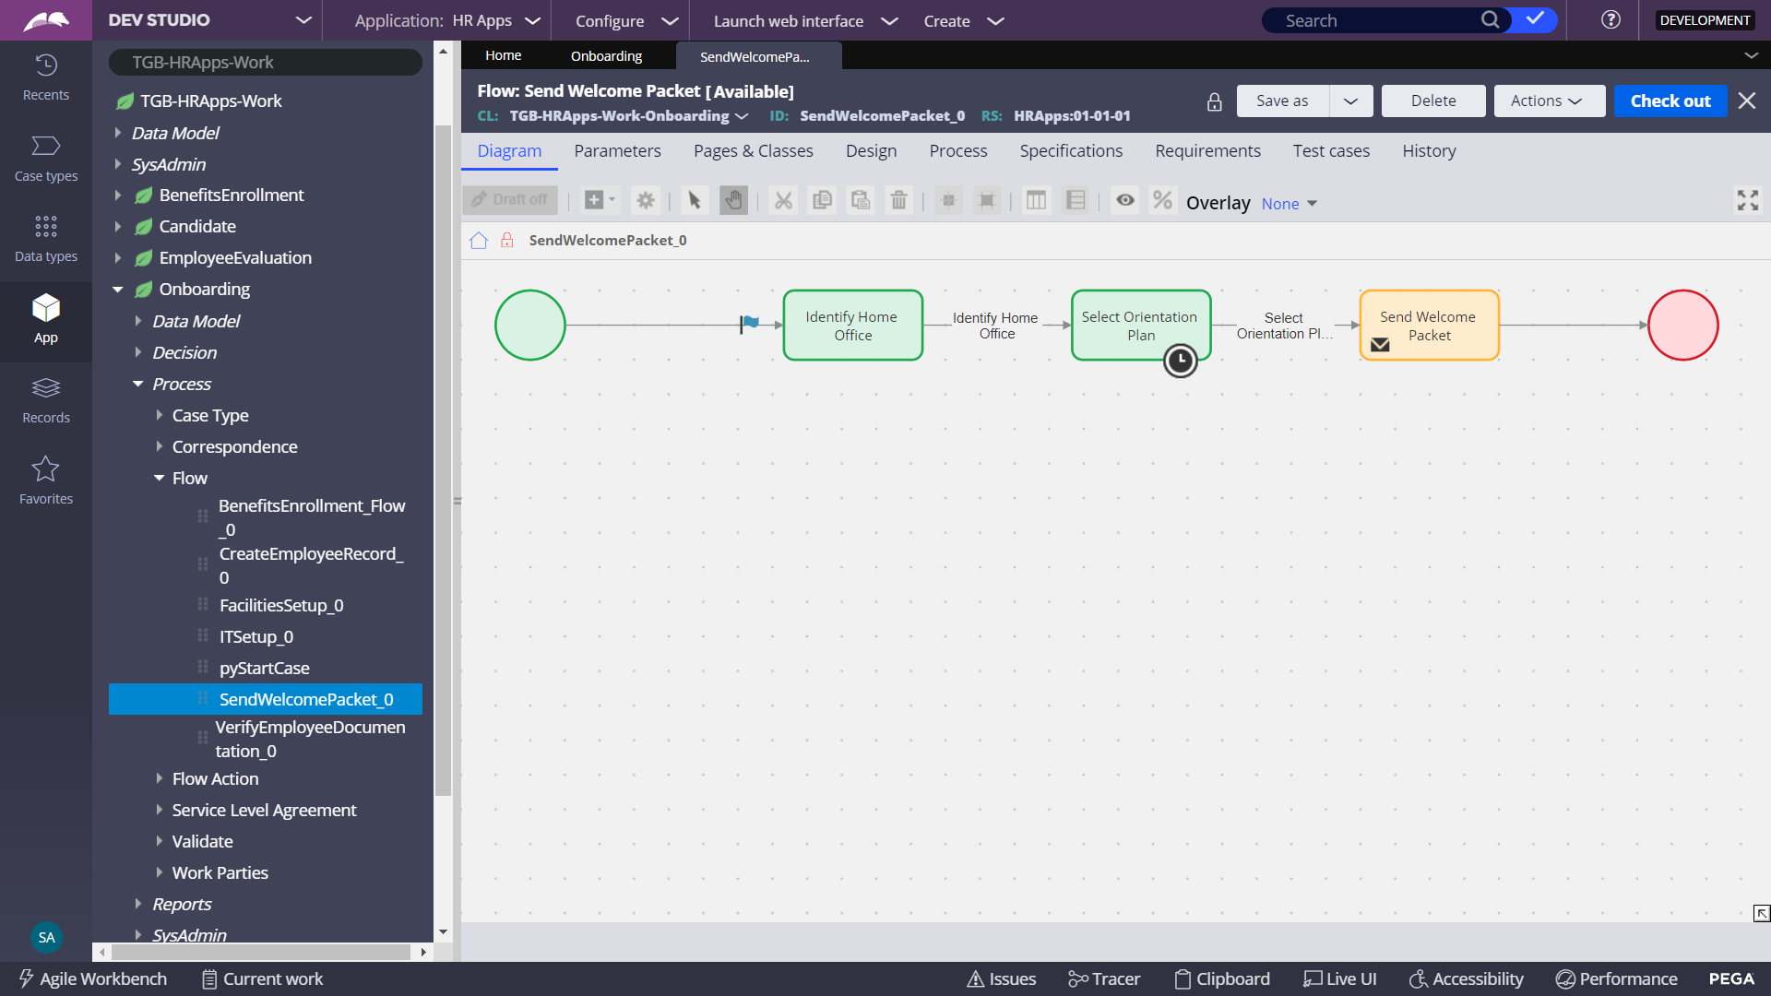Click the Pega logo at top left
The image size is (1771, 996).
click(x=46, y=20)
